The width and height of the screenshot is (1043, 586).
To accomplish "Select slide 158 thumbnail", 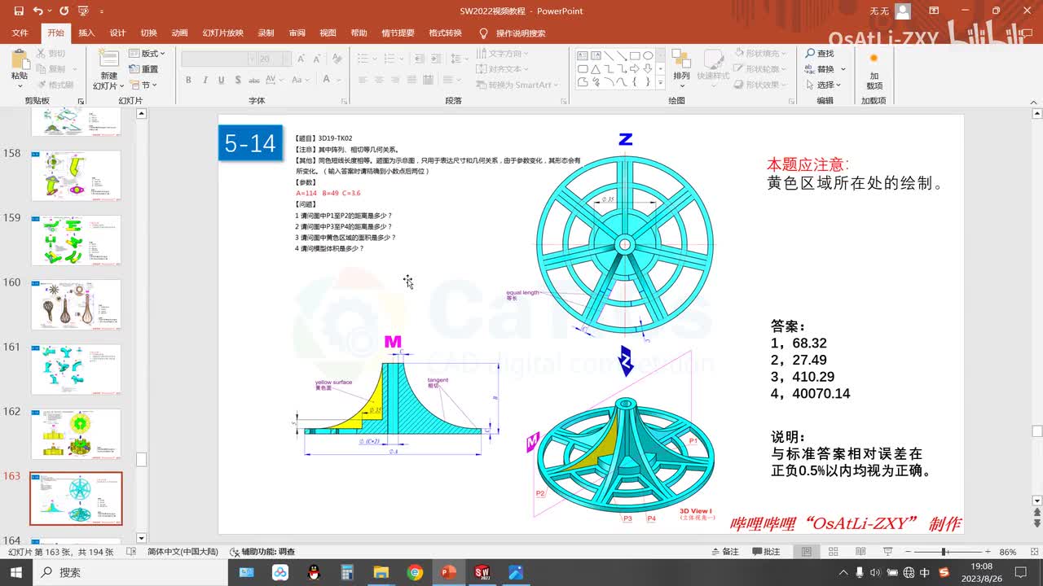I will [76, 175].
